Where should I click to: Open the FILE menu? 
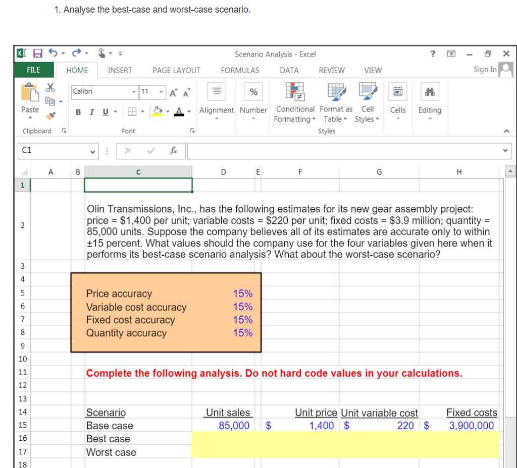33,70
